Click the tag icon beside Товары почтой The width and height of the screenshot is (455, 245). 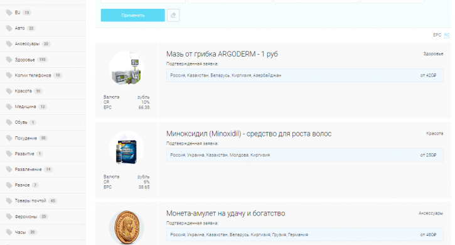(x=9, y=201)
